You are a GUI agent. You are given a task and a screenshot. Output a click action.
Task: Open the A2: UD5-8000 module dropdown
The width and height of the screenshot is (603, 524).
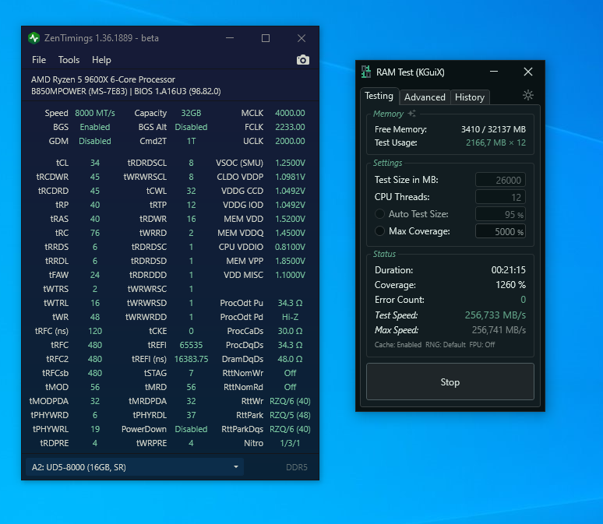pyautogui.click(x=134, y=467)
